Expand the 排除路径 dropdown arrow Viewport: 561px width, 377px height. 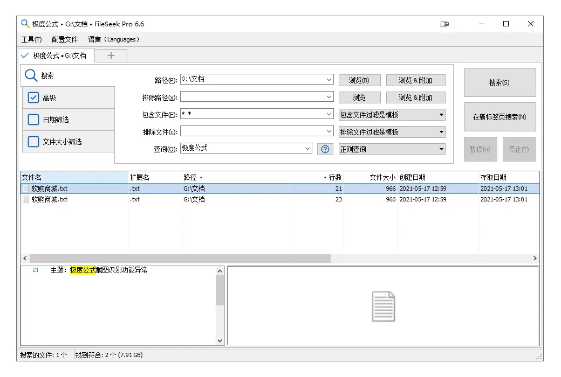coord(329,97)
